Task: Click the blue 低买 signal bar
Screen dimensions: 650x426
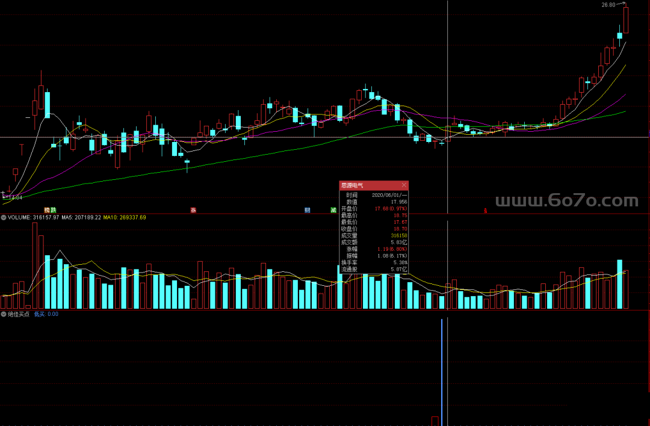Action: point(442,372)
